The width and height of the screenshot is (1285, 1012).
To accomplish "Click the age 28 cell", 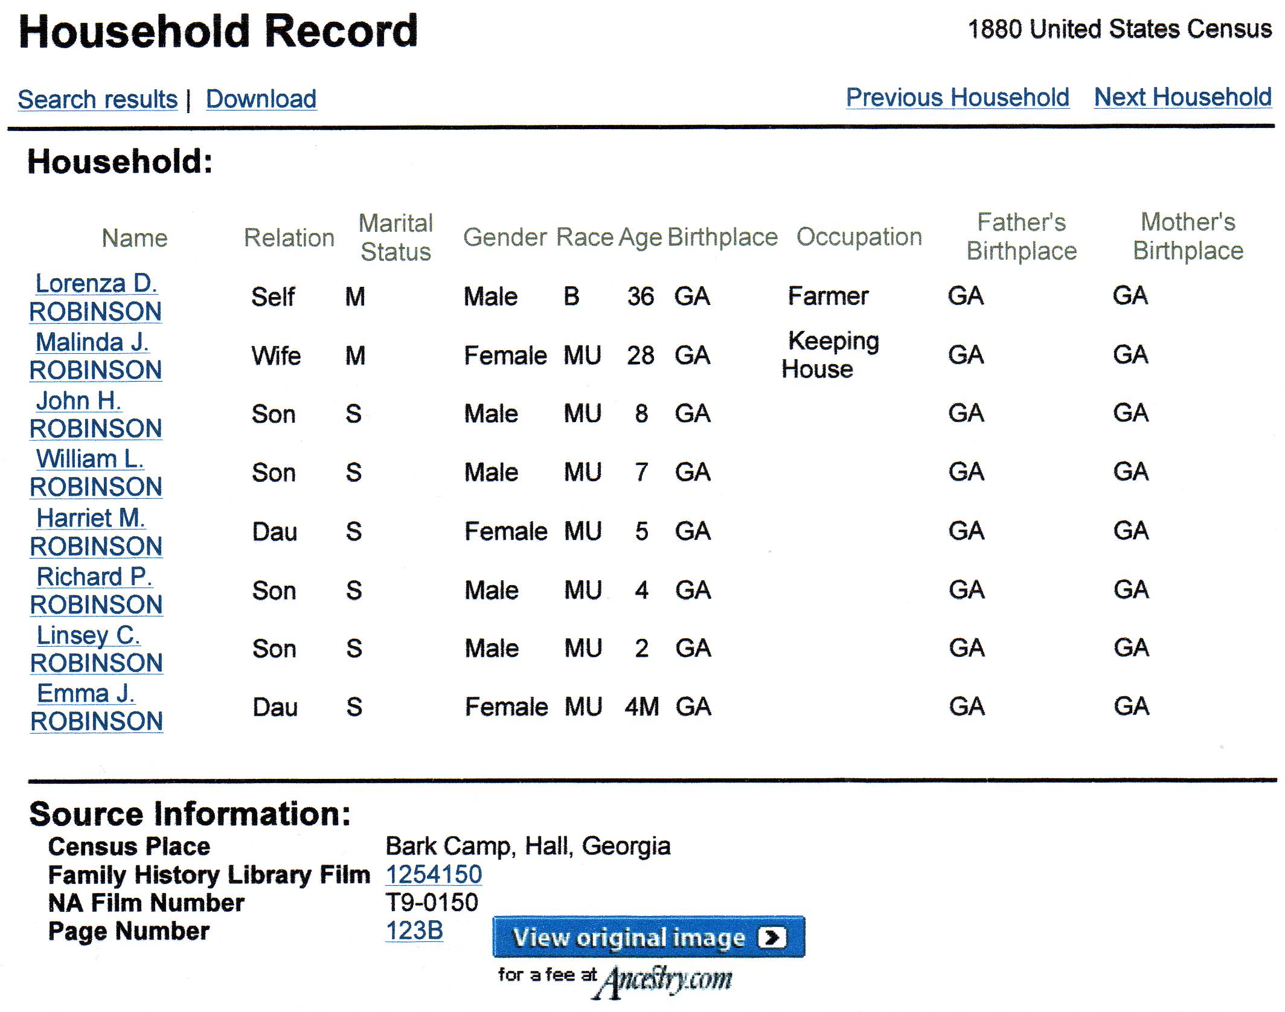I will 641,356.
